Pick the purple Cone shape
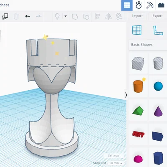 click(158, 111)
